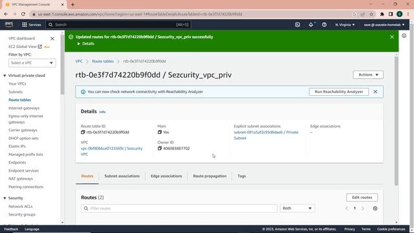Open Cookie preferences in footer
The height and width of the screenshot is (233, 414).
(391, 229)
